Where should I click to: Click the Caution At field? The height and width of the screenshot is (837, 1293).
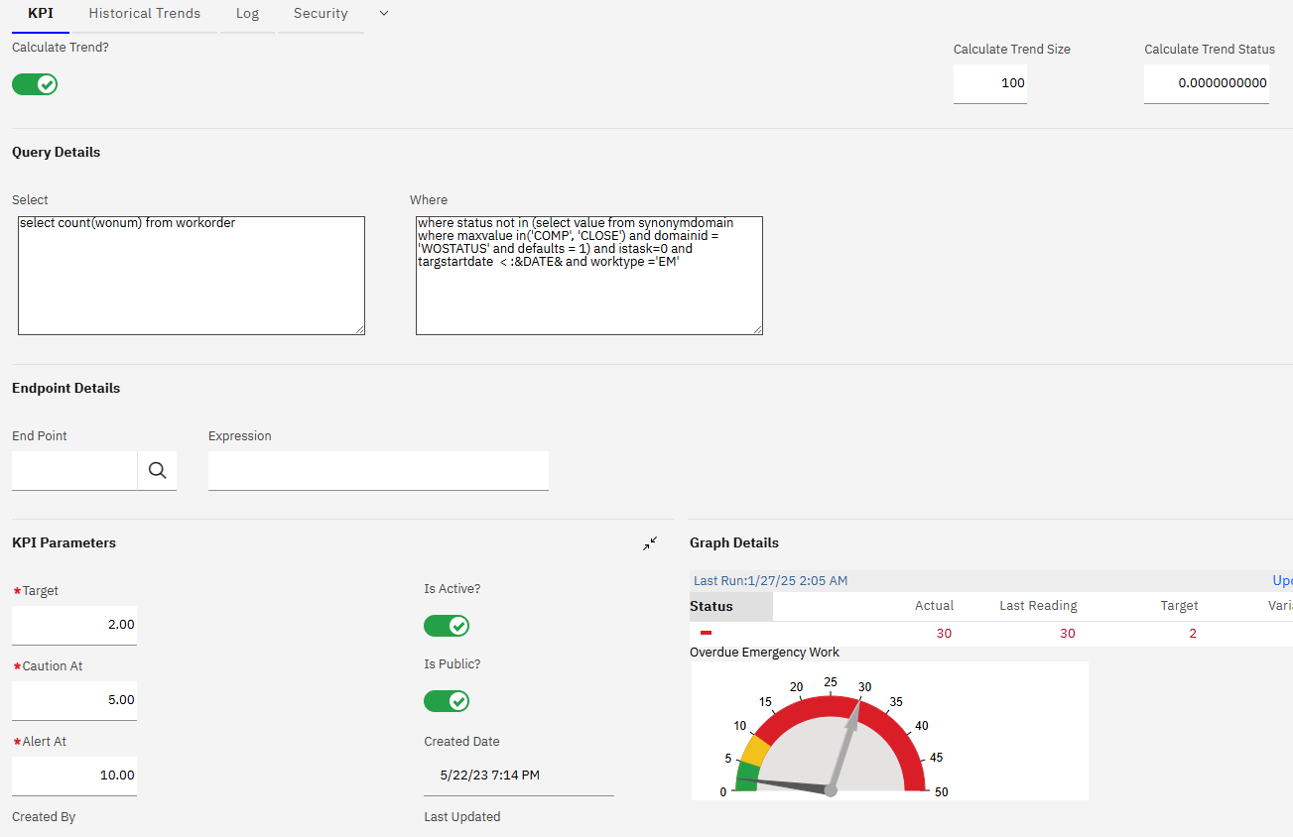[73, 699]
